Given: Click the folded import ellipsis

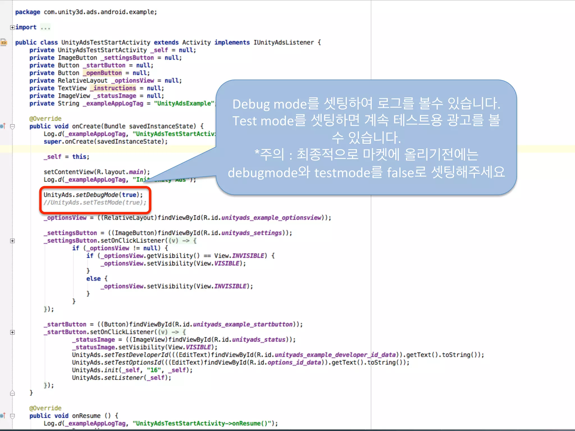Looking at the screenshot, I should tap(45, 27).
